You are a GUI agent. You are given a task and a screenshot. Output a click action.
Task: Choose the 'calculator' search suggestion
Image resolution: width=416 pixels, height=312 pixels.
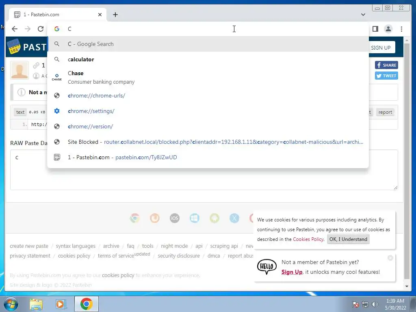pyautogui.click(x=208, y=59)
